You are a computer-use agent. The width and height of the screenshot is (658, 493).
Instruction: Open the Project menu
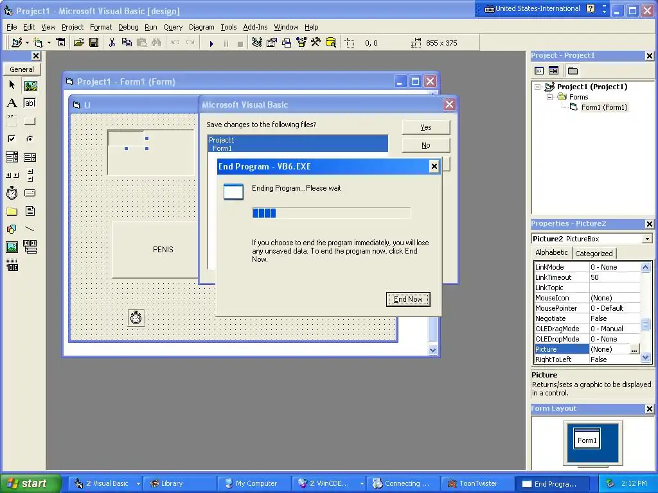click(73, 27)
